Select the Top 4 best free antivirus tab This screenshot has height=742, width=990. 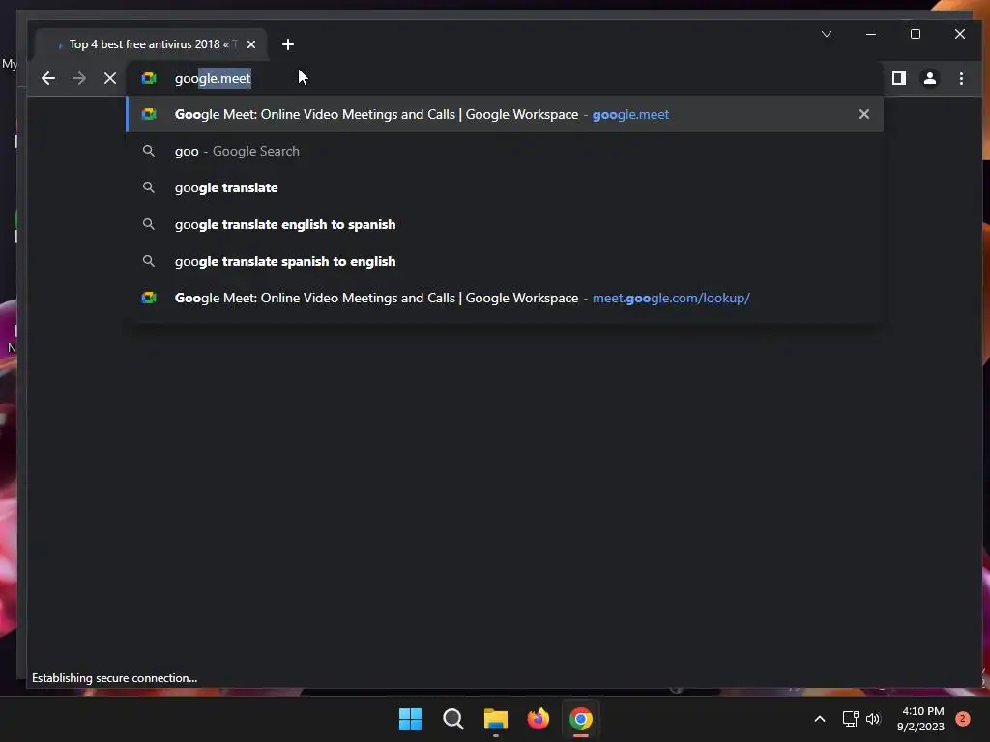pos(152,44)
